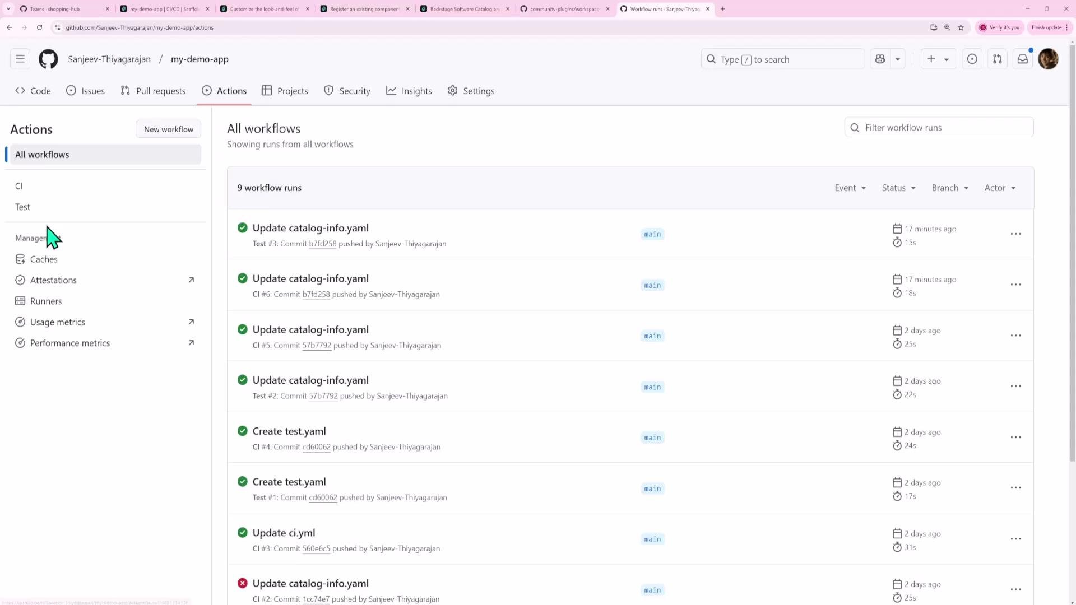
Task: Click the main branch label in CI #5 row
Action: (652, 336)
